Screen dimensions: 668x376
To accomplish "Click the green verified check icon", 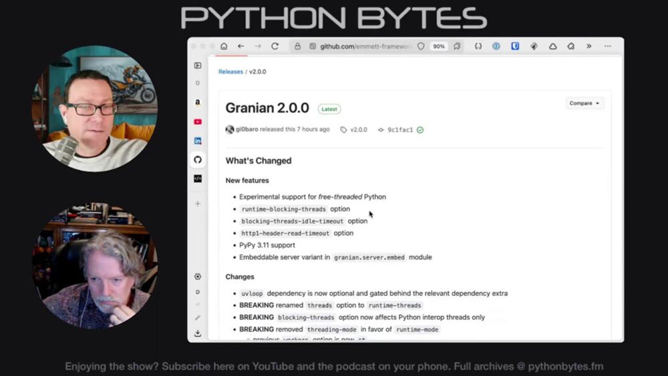I will pos(420,130).
